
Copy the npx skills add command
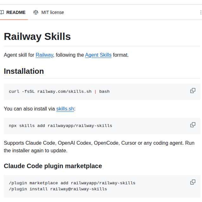tap(193, 125)
